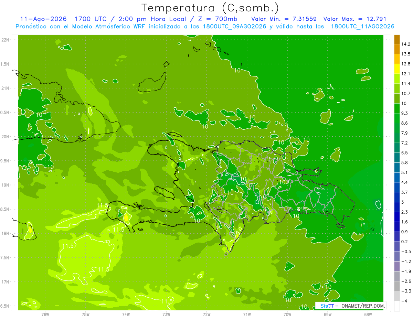Click the 71W longitude label
Image resolution: width=413 pixels, height=319 pixels.
[247, 314]
